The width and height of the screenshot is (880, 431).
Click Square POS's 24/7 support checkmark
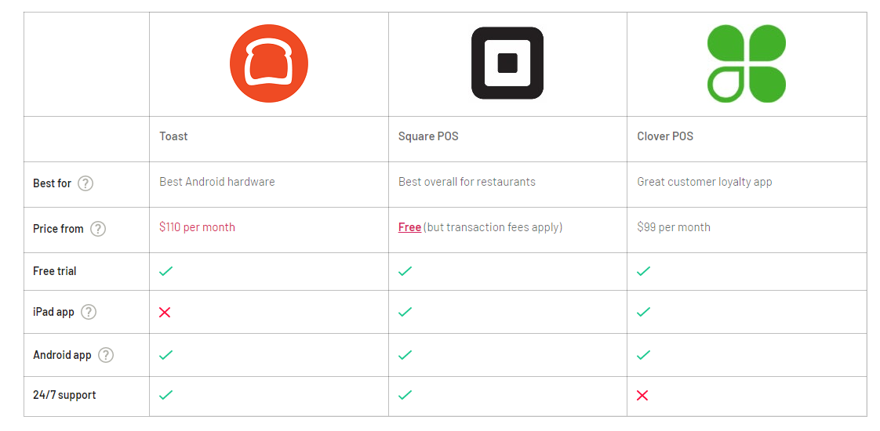pyautogui.click(x=405, y=395)
